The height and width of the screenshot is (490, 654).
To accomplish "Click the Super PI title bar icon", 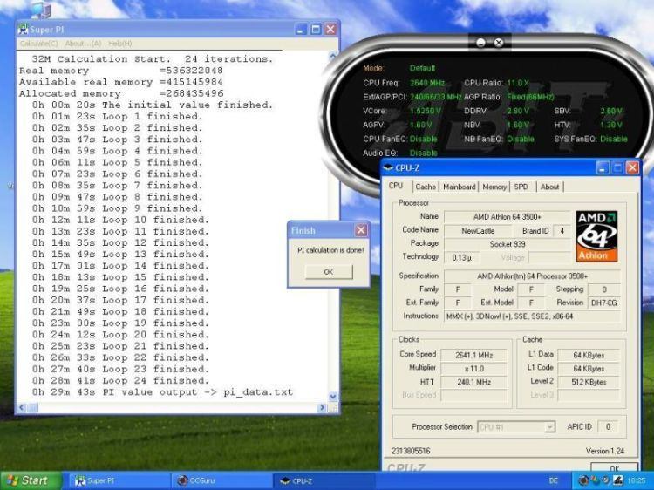I will [24, 30].
